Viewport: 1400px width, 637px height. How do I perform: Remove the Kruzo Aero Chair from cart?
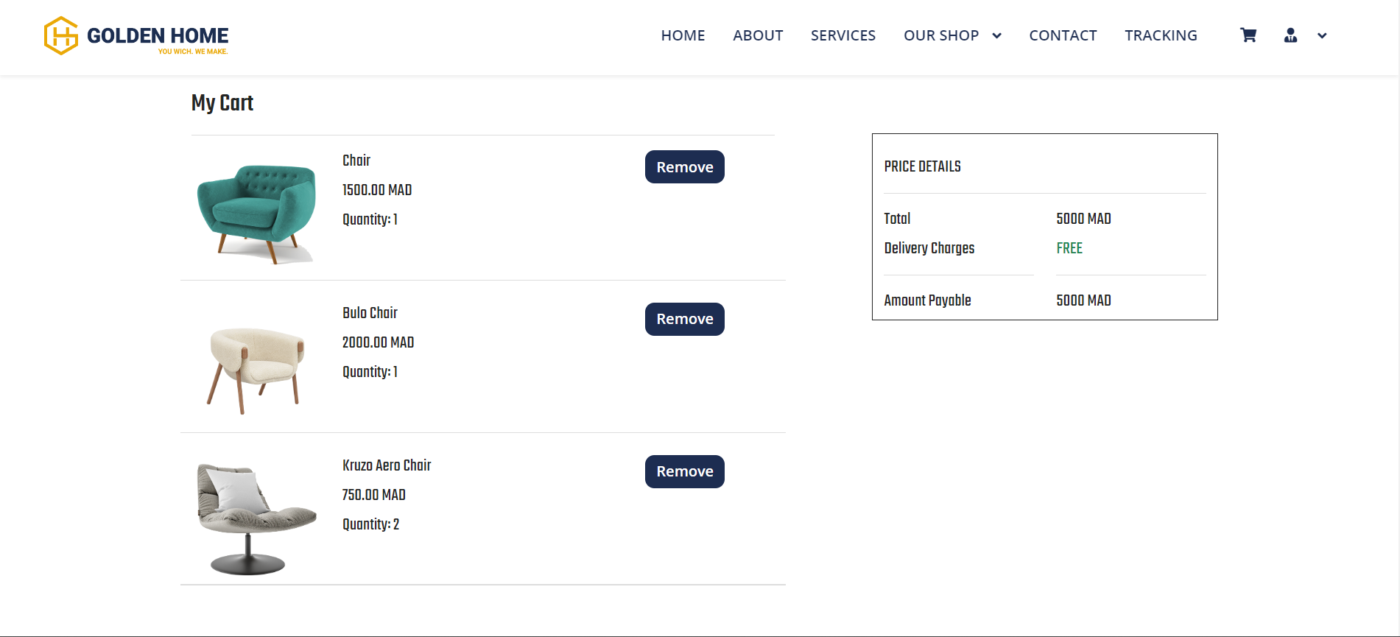685,471
